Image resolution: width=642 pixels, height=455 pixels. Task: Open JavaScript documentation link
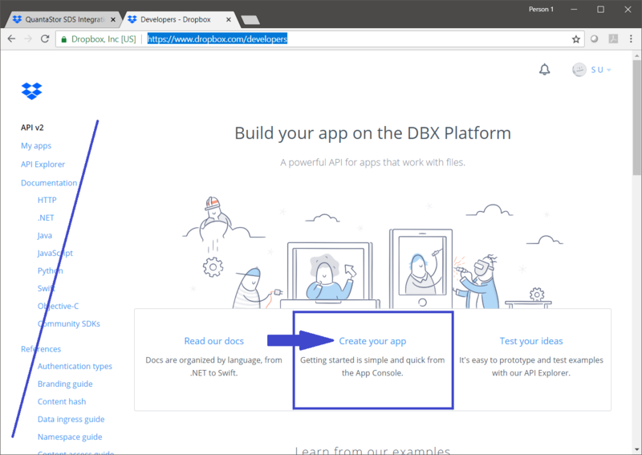55,253
